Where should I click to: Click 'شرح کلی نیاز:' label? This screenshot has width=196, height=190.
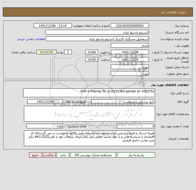click(x=180, y=93)
